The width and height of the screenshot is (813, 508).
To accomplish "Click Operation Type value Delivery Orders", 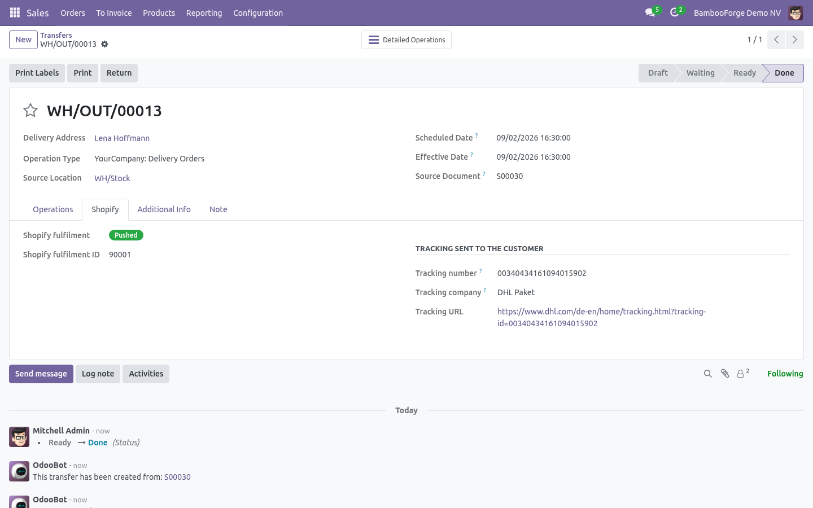I will click(149, 159).
